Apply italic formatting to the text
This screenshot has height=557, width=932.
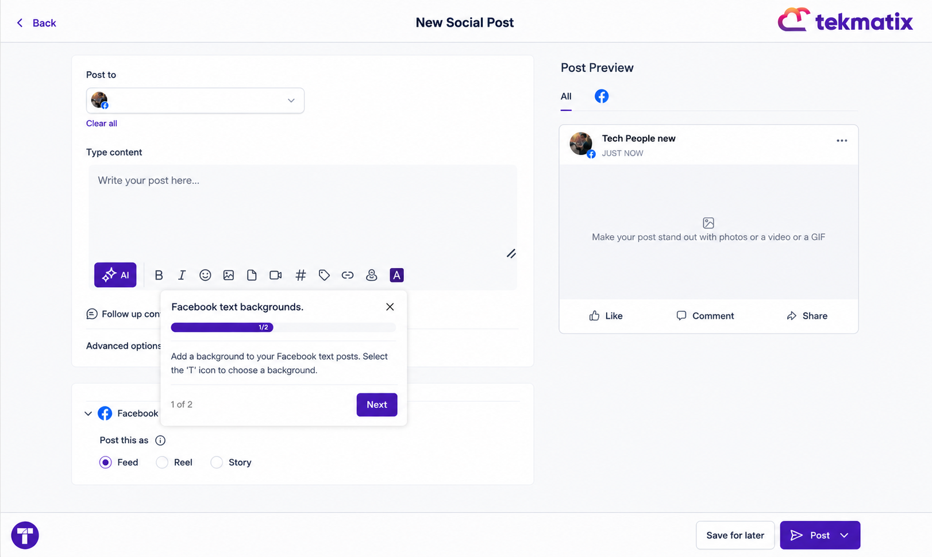[182, 275]
